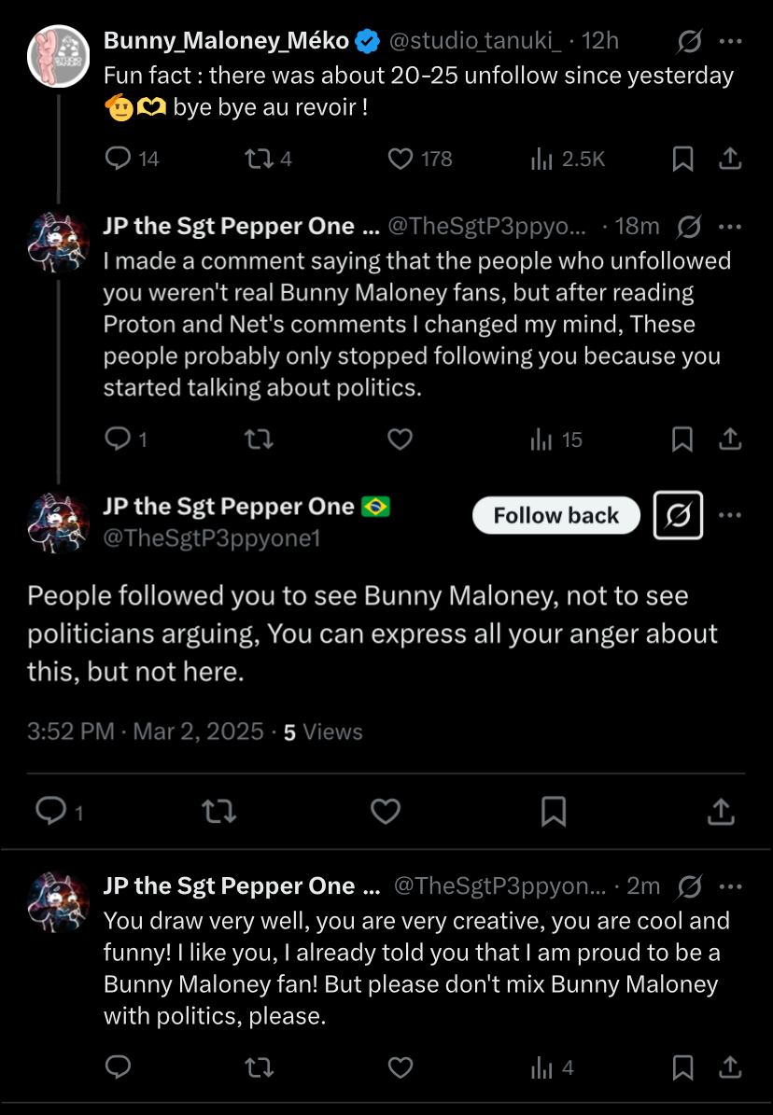Repost the main post from 3:52 PM
This screenshot has width=773, height=1115.
coord(219,813)
